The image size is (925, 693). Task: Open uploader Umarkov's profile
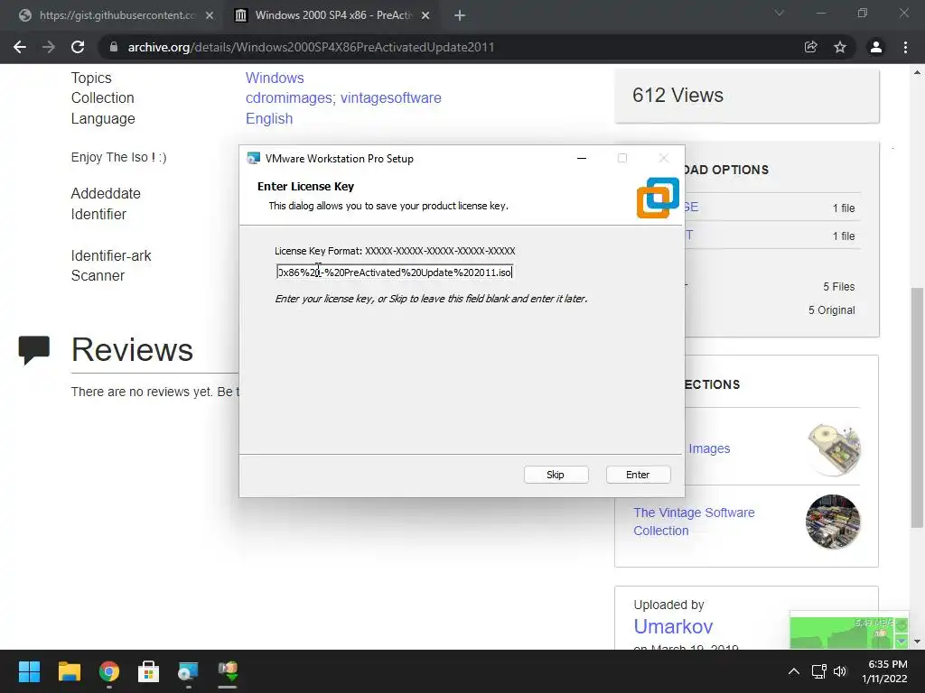point(673,626)
